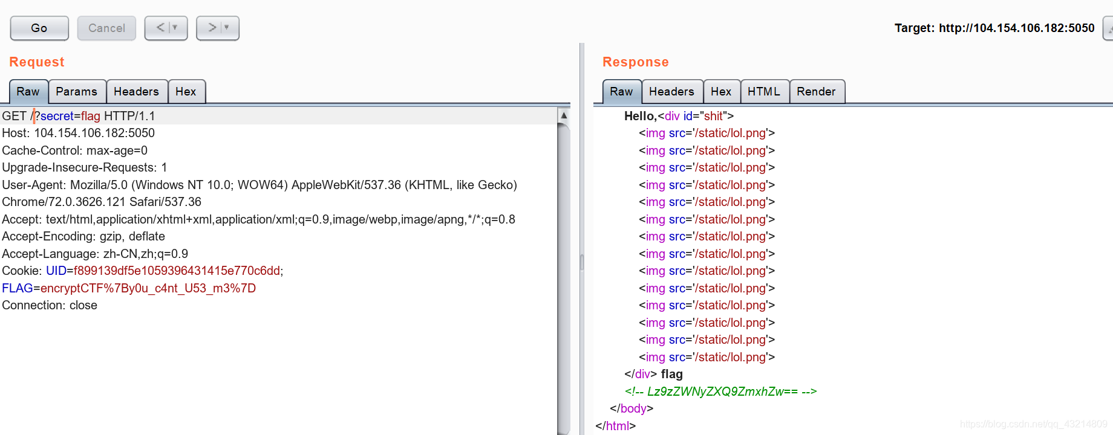Open the Response Hex tab

(722, 92)
